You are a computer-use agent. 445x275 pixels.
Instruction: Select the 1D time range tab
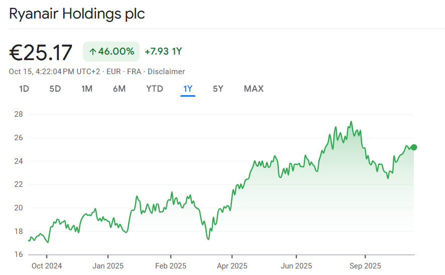click(24, 89)
